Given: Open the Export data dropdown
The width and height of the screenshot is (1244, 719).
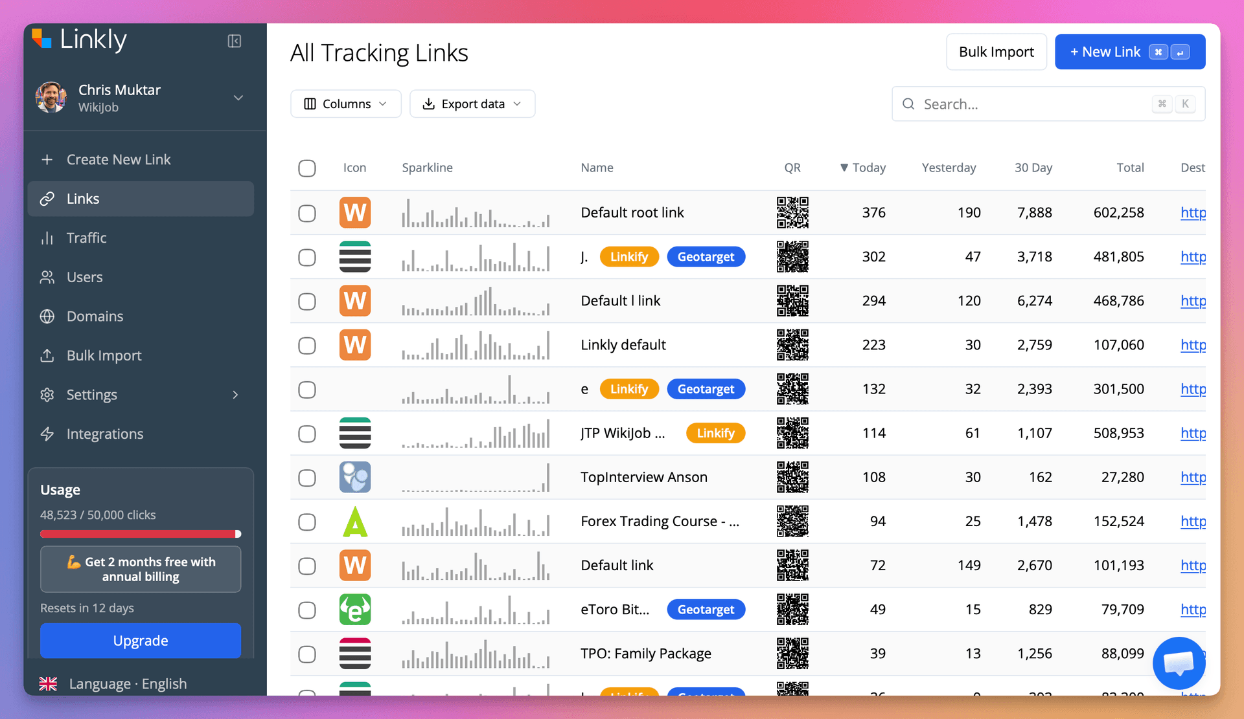Looking at the screenshot, I should click(472, 104).
